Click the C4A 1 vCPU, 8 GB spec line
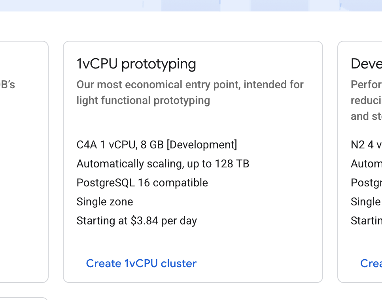 [x=157, y=144]
